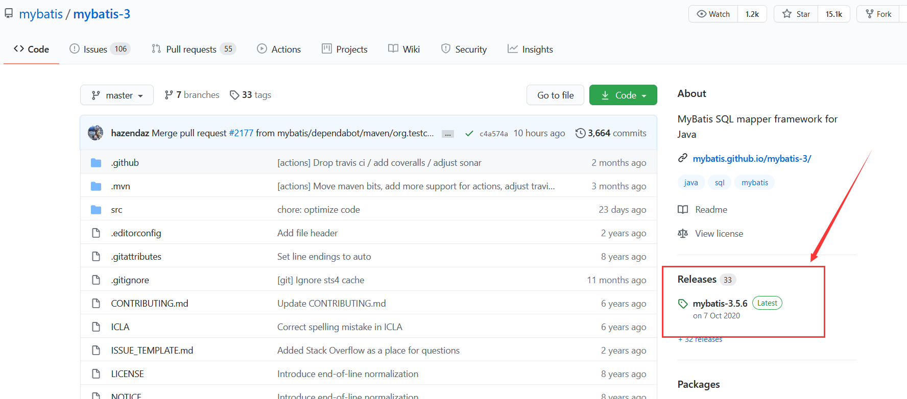Expand the green Code download dropdown
Viewport: 907px width, 399px height.
pos(623,95)
